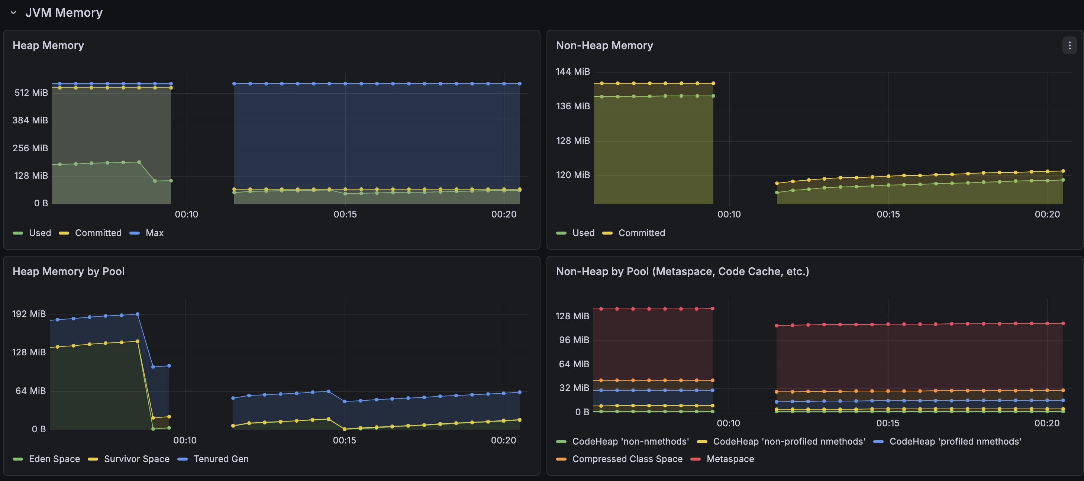The width and height of the screenshot is (1084, 481).
Task: Hide Survivor Space in Heap Memory by Pool
Action: point(137,459)
